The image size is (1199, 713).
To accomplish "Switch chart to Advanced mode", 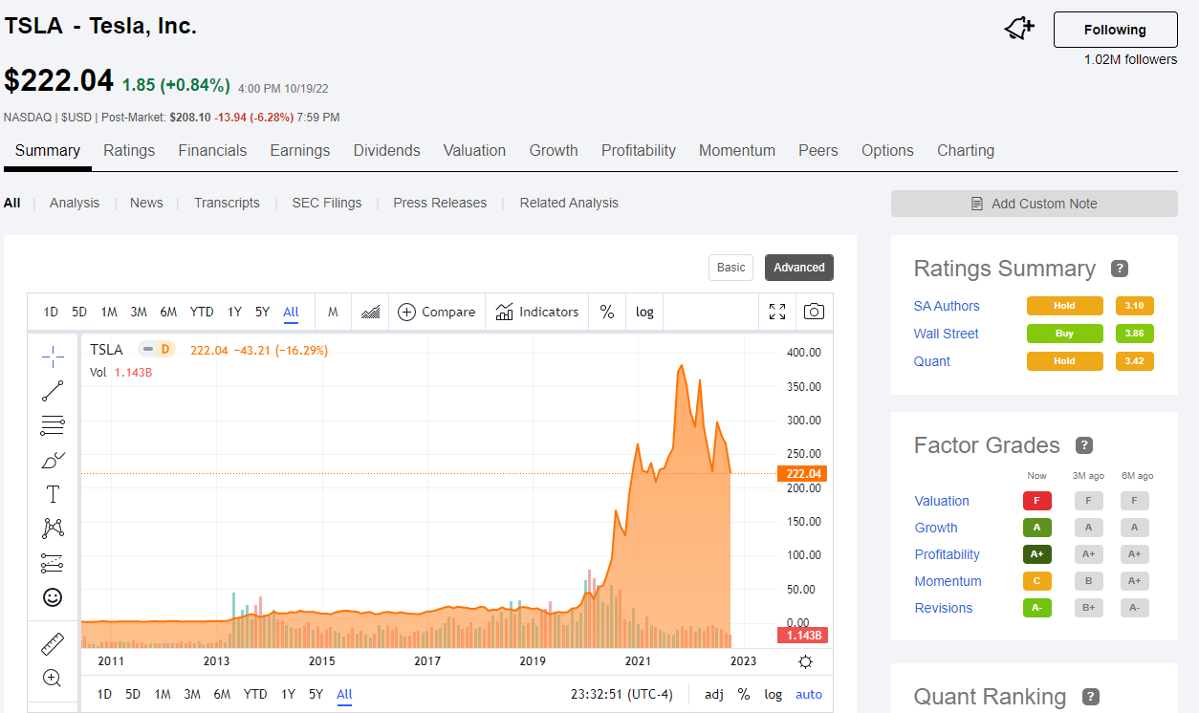I will coord(799,268).
